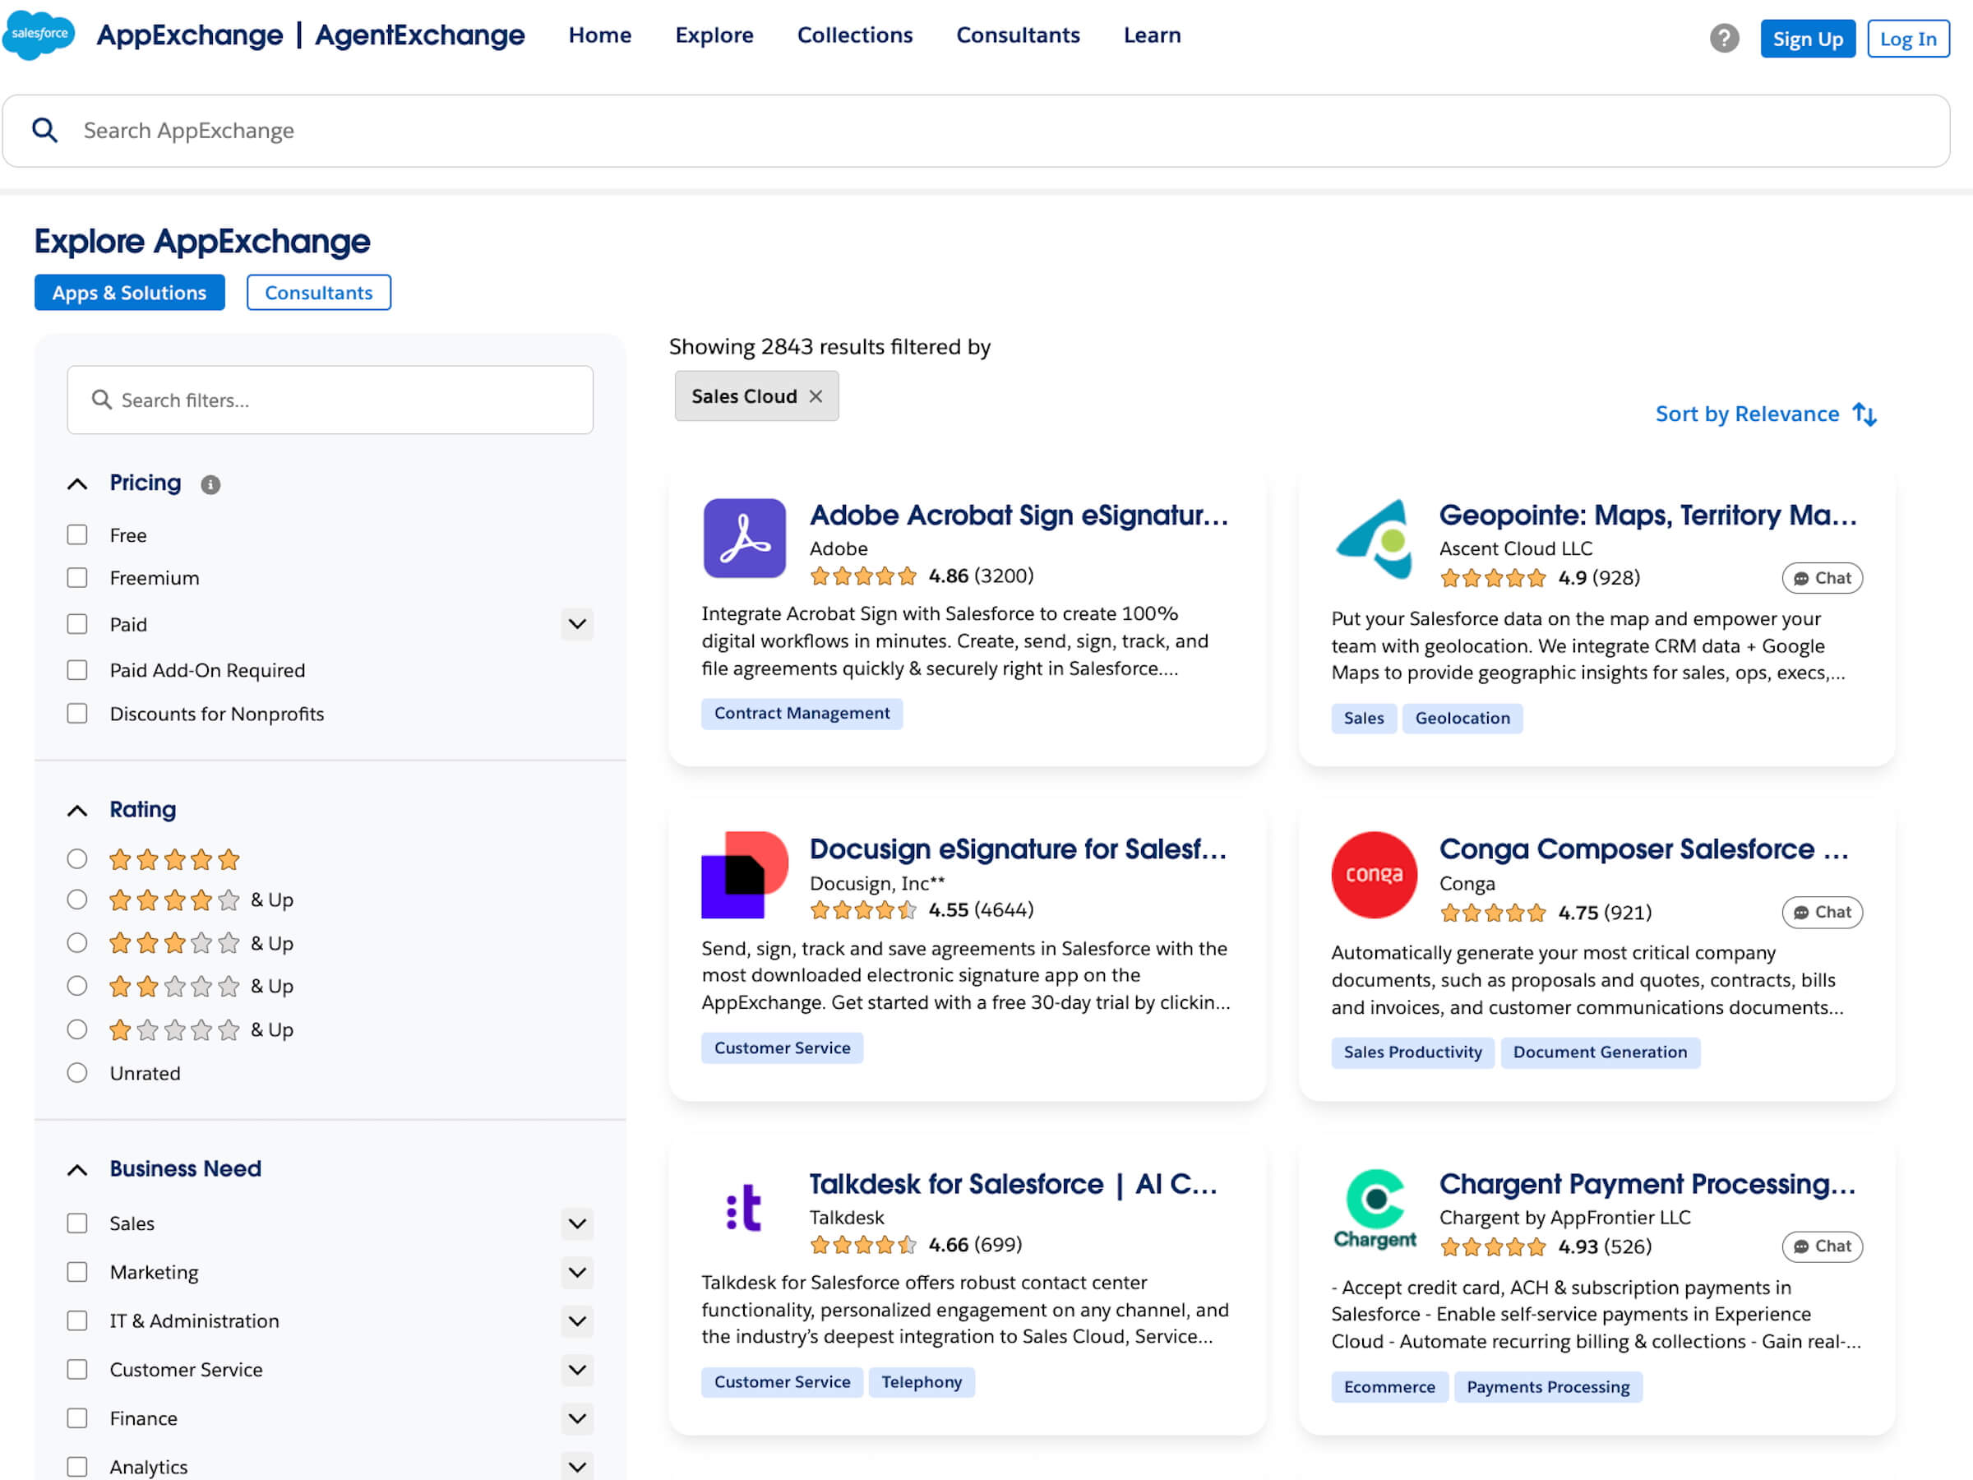Remove the Sales Cloud filter chip
This screenshot has width=1973, height=1480.
click(x=816, y=396)
